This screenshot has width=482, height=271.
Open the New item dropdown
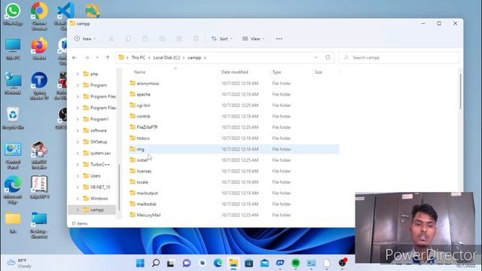tap(85, 38)
